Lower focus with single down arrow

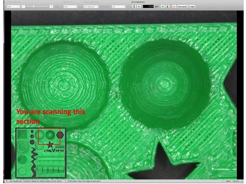(x=139, y=7)
